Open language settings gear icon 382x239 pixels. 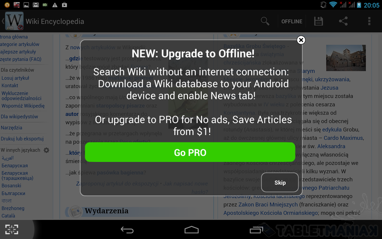coord(46,150)
